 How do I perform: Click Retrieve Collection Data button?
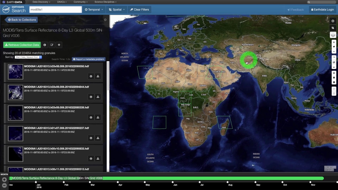tap(22, 45)
